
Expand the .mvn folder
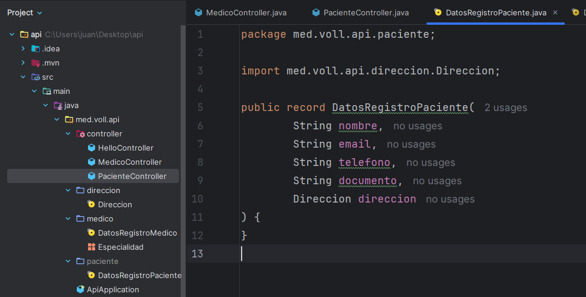tap(23, 63)
